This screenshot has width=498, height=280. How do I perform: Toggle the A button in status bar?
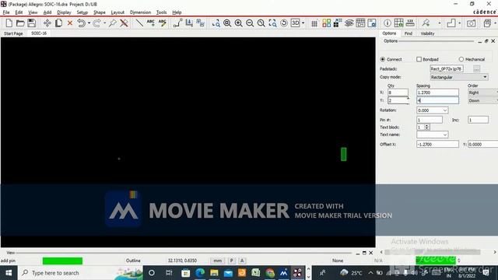pos(242,261)
